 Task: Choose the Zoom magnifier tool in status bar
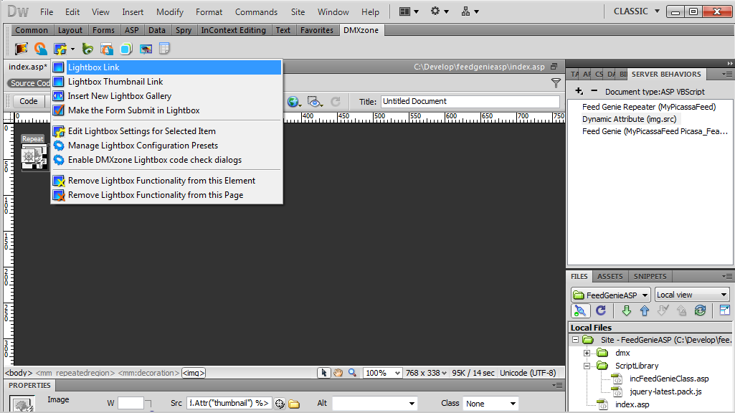[x=352, y=373]
